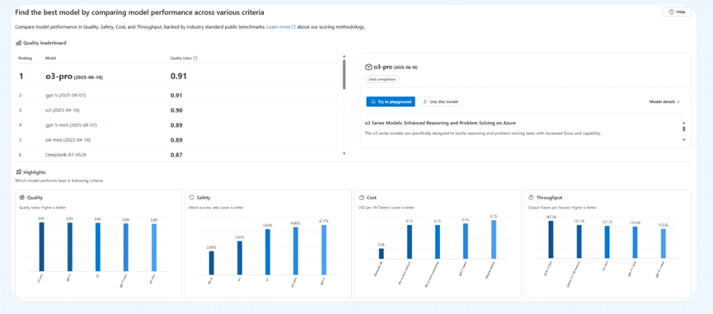Click the Cost card title
The height and width of the screenshot is (314, 713).
coord(372,198)
